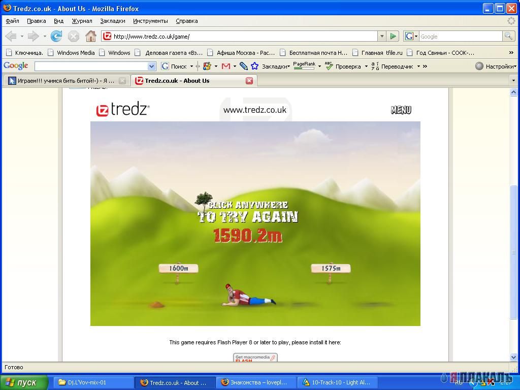The image size is (520, 390).
Task: Click the PageRank indicator
Action: (304, 66)
